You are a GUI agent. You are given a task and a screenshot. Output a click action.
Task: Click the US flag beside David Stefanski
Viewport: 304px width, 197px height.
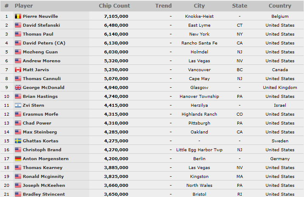pos(18,25)
